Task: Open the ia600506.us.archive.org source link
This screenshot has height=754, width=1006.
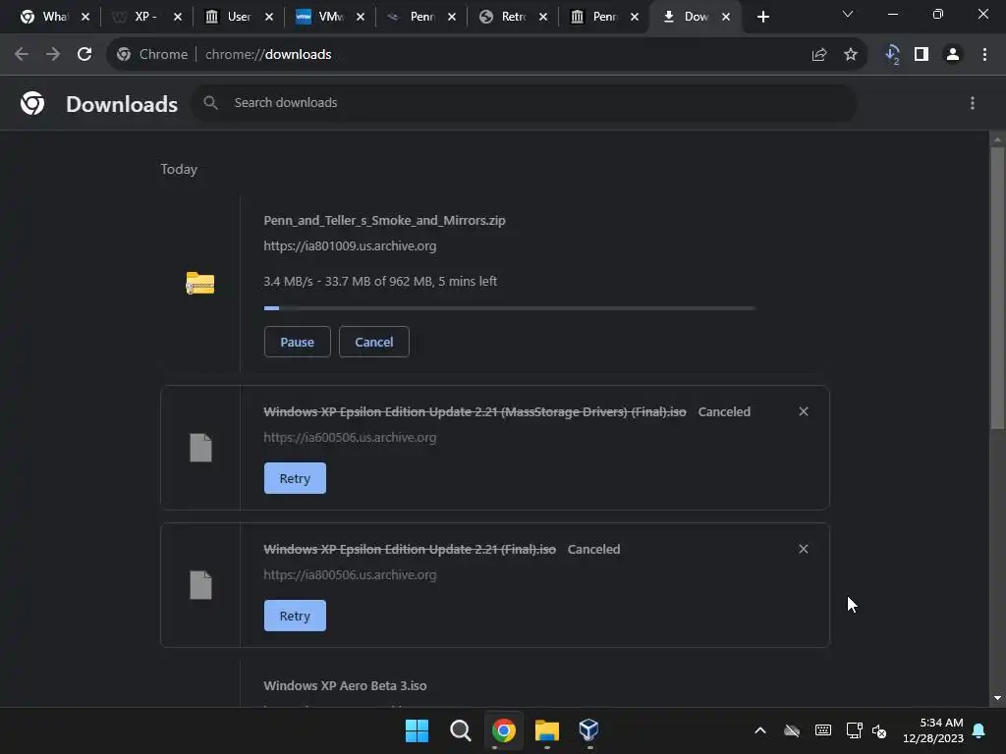Action: (x=350, y=438)
